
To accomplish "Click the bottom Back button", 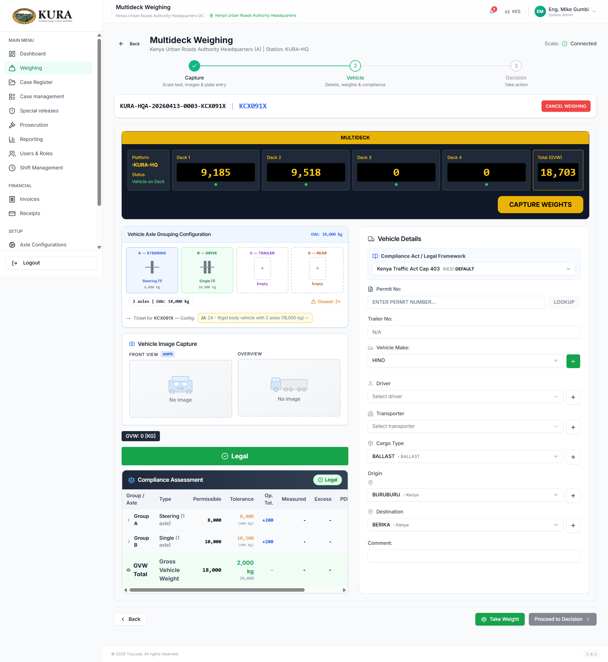I will pyautogui.click(x=130, y=619).
